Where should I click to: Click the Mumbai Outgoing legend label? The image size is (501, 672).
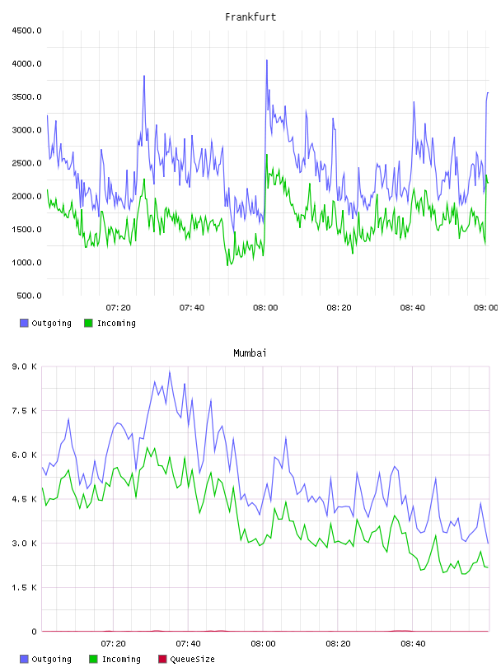click(x=51, y=659)
